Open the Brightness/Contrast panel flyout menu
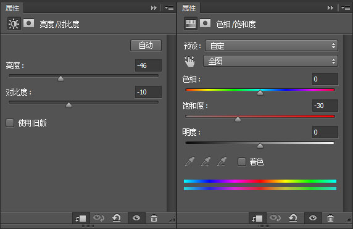Screen dimensions: 353x229 pyautogui.click(x=169, y=8)
